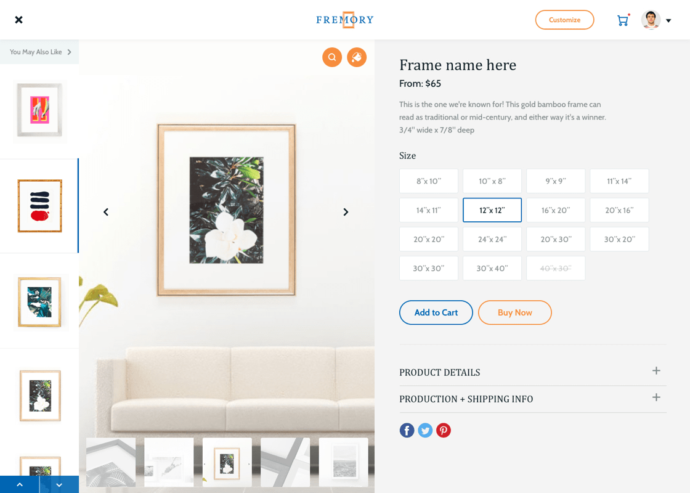Close the product view with X
The height and width of the screenshot is (493, 690).
18,20
